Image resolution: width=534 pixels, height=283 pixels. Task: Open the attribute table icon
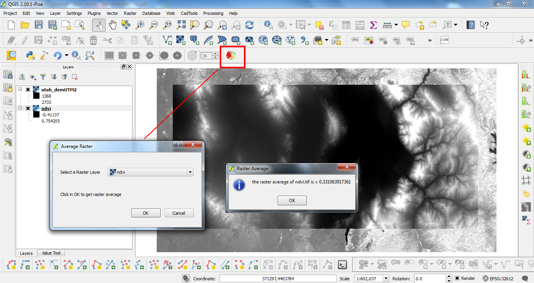pos(346,25)
